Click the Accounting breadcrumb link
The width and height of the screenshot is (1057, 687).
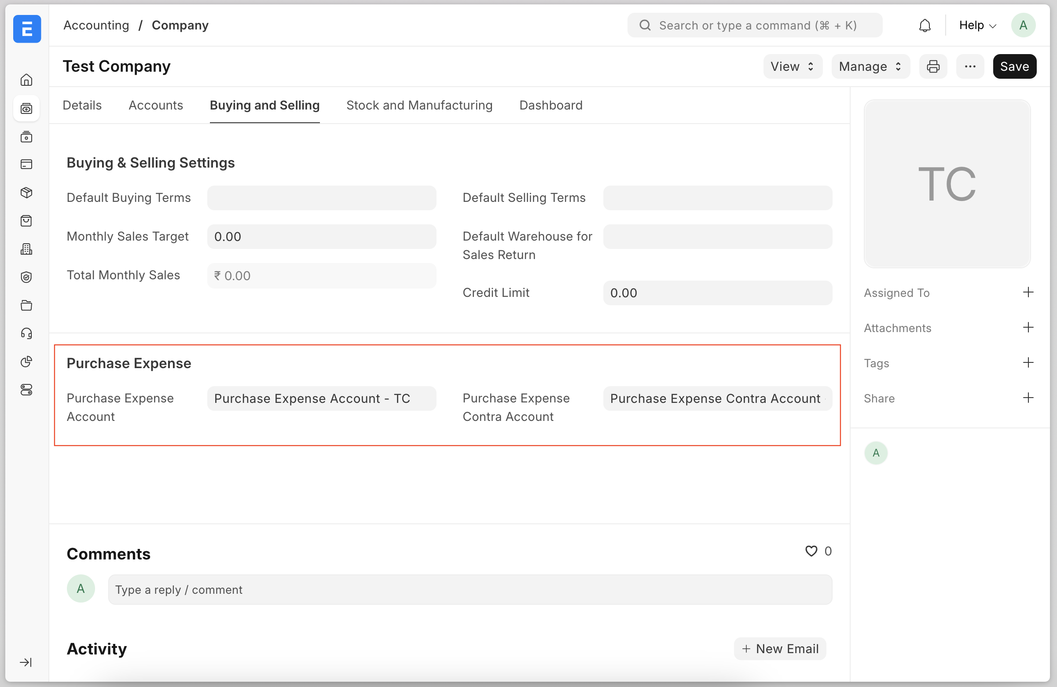[96, 26]
